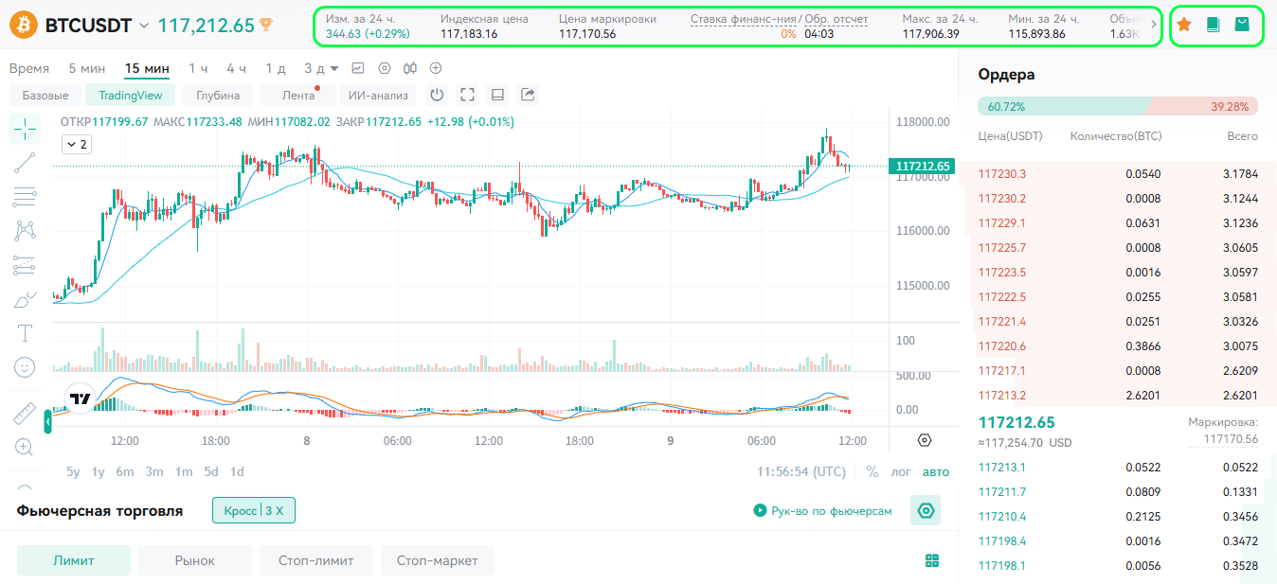Toggle percent scale on chart
This screenshot has height=584, width=1277.
(x=872, y=471)
